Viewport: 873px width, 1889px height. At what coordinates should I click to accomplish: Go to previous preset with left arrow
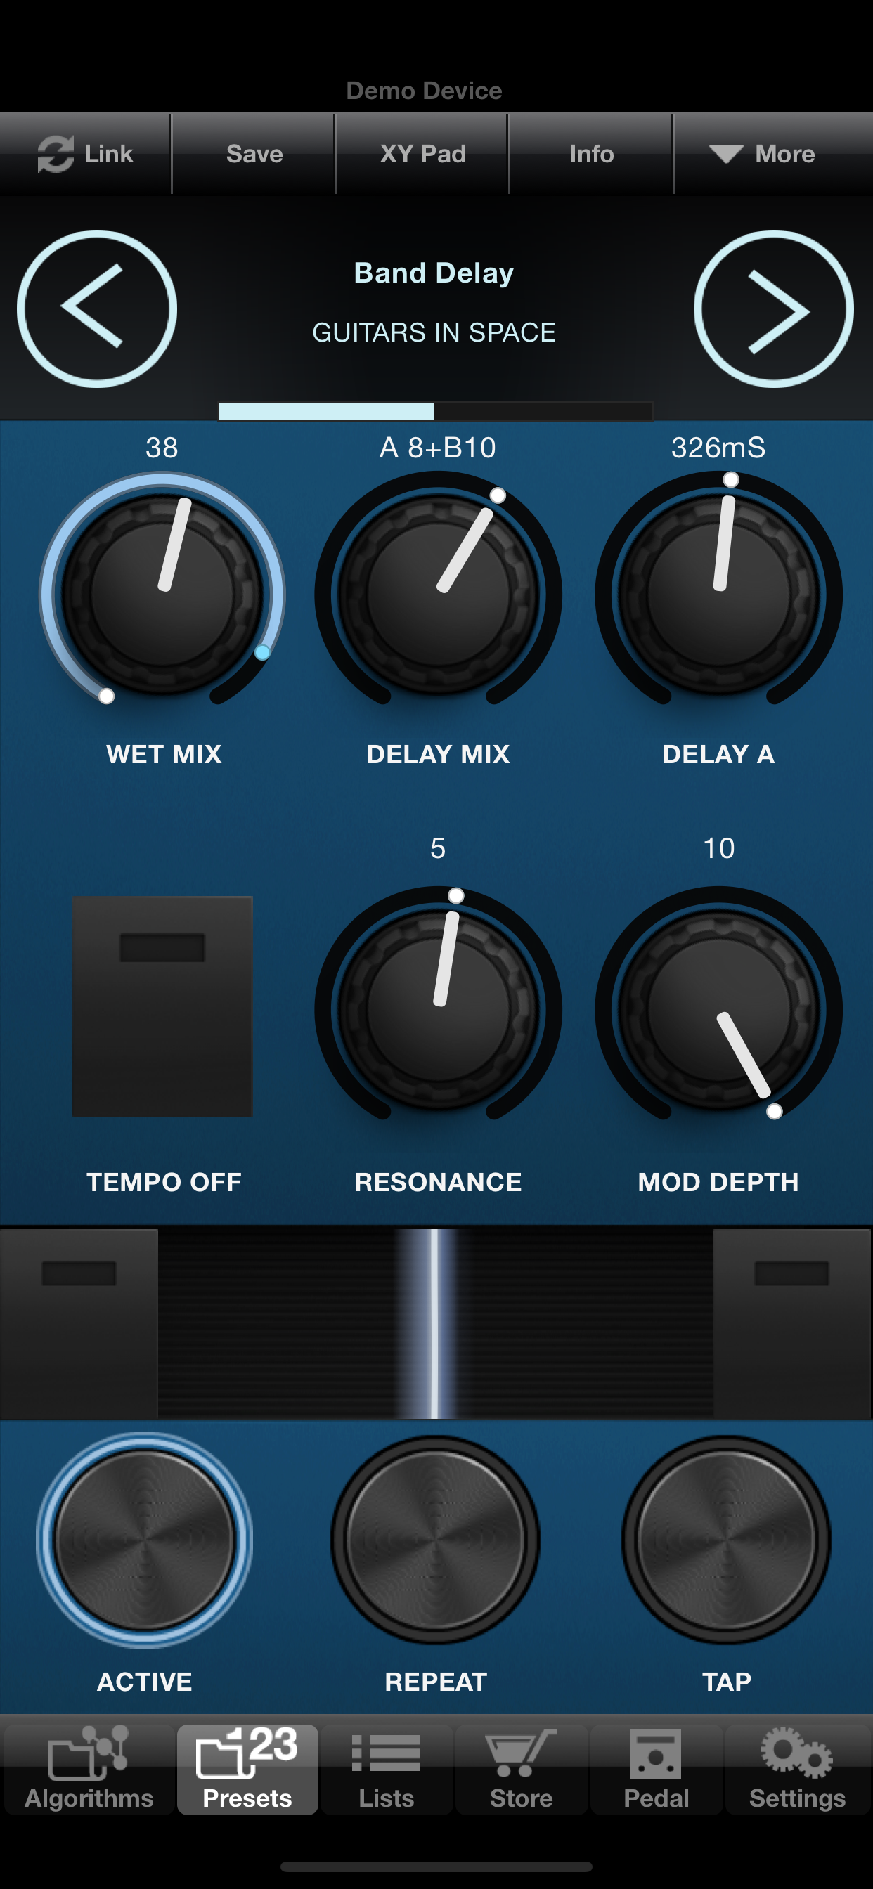[x=97, y=309]
